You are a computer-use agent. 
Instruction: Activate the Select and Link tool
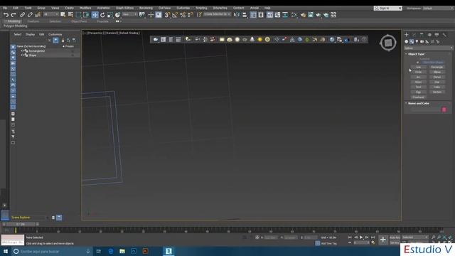point(22,15)
